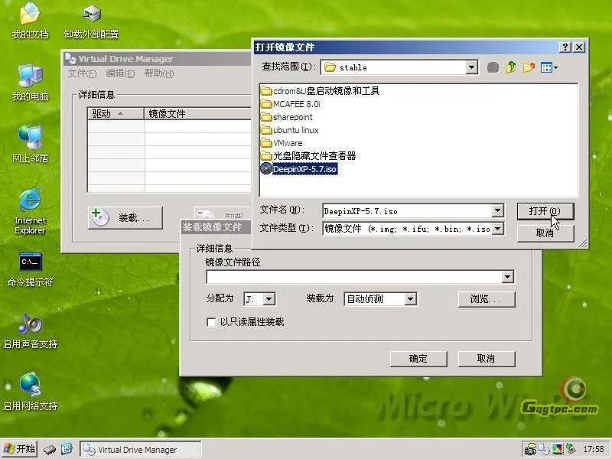Open the View Menu icon in file dialog
The image size is (612, 459).
click(x=545, y=67)
